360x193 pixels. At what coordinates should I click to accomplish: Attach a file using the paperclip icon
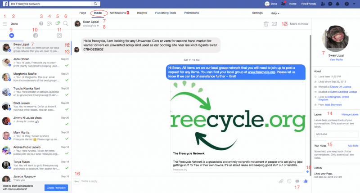click(x=280, y=181)
